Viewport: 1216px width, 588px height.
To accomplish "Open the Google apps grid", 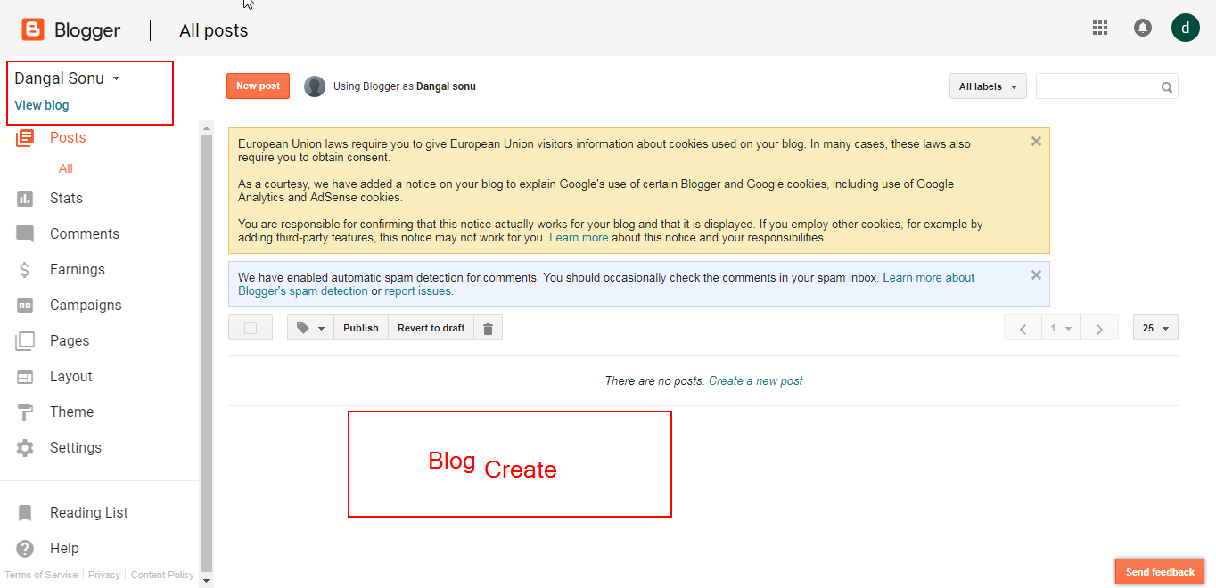I will pos(1100,28).
